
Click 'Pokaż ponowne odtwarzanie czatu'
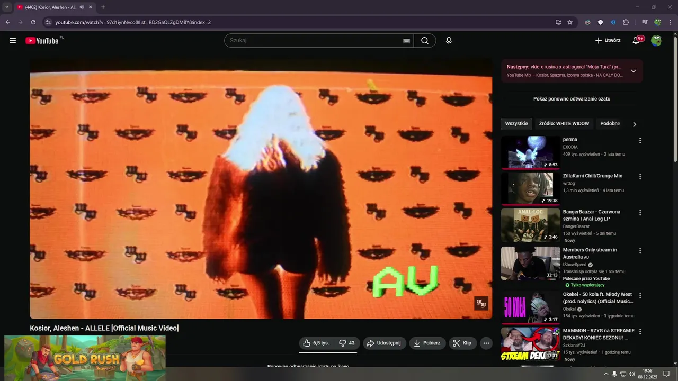572,99
